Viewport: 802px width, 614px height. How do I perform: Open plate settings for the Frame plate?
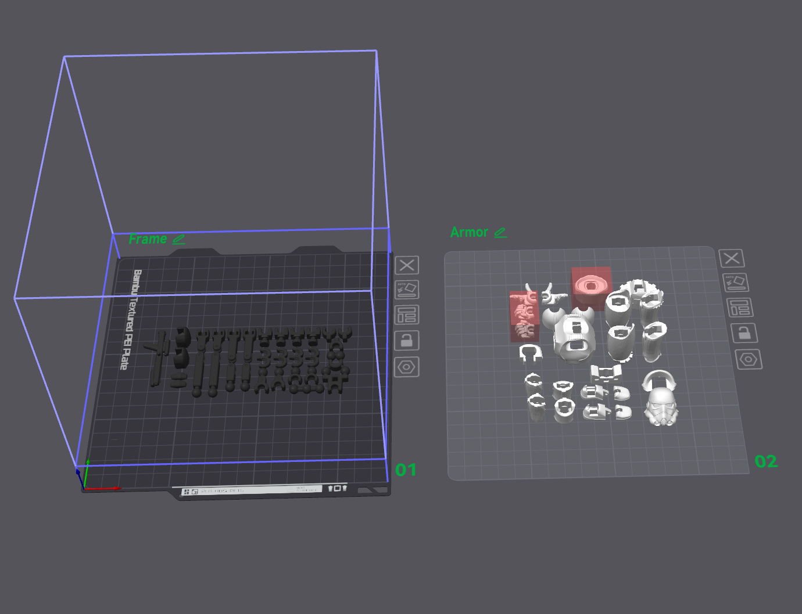[x=407, y=367]
